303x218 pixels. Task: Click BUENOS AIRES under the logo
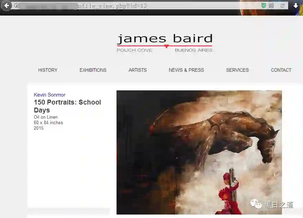(193, 50)
